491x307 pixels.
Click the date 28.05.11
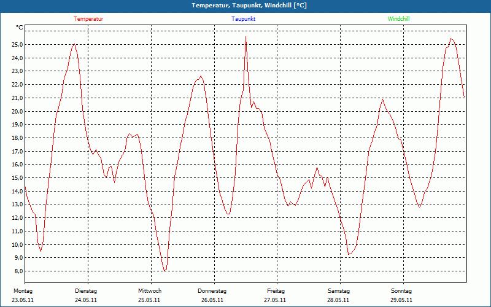[x=338, y=300]
